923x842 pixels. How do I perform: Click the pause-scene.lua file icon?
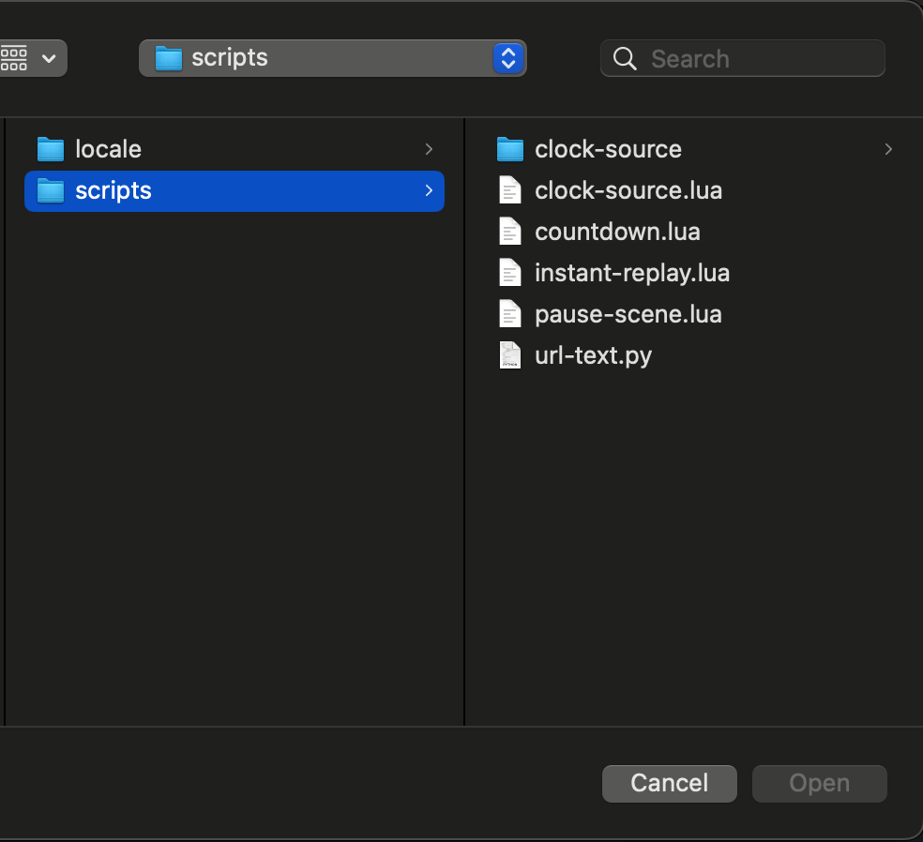click(x=509, y=314)
